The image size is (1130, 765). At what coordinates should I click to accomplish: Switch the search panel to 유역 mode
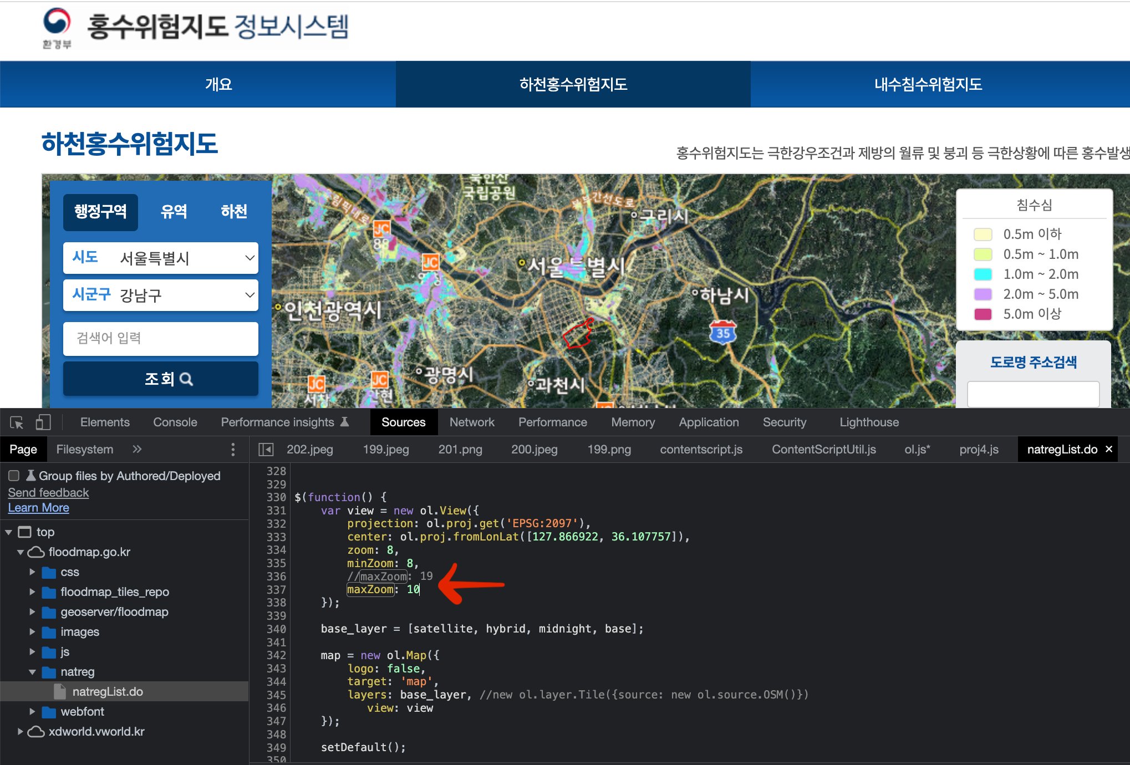[x=174, y=211]
